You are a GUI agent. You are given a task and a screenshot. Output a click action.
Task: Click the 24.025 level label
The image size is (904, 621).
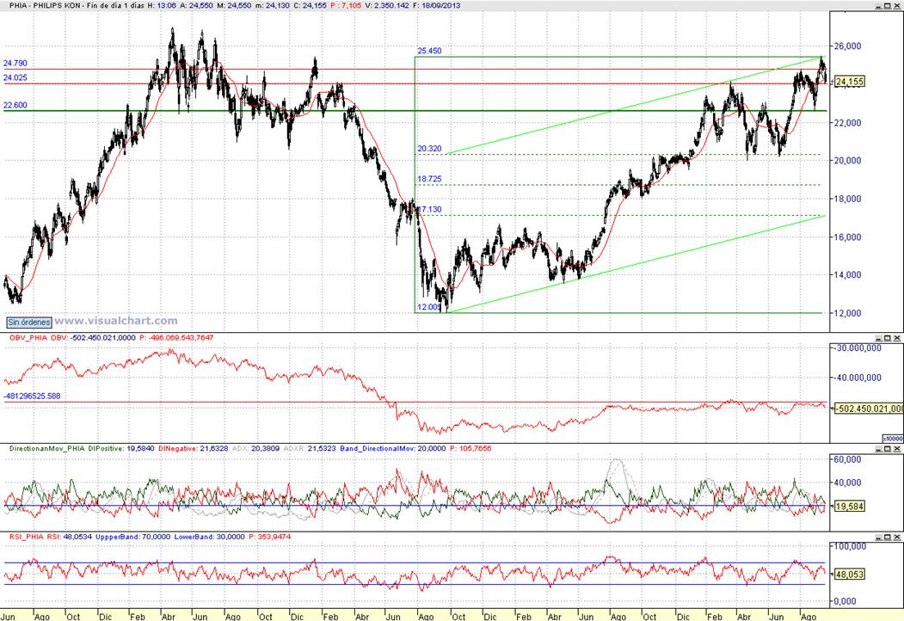[15, 77]
